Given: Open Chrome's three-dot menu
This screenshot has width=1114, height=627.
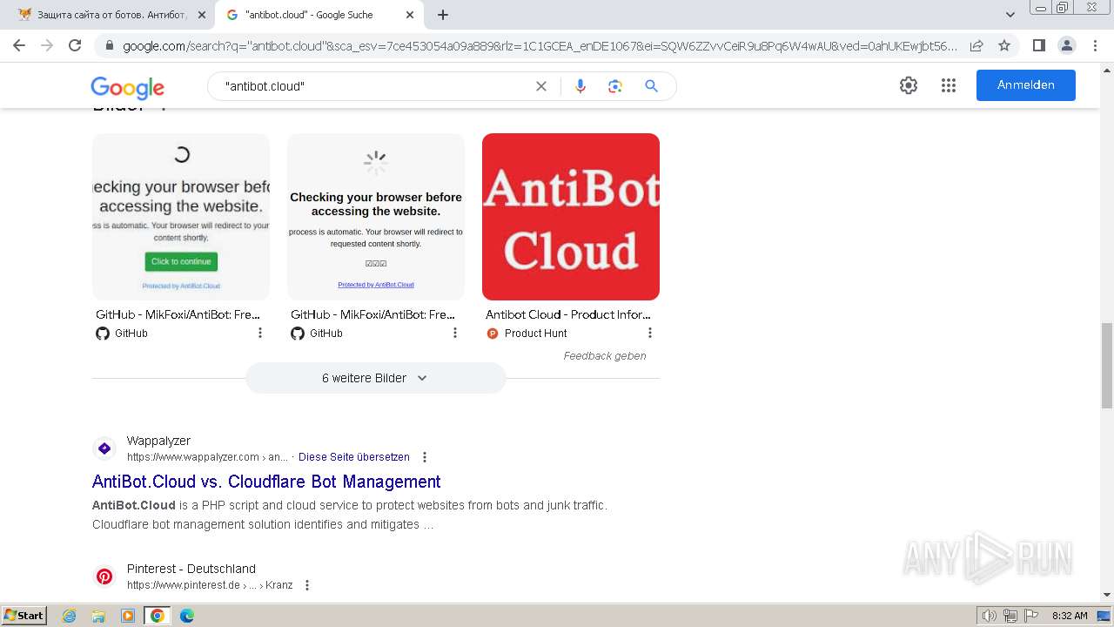Looking at the screenshot, I should pyautogui.click(x=1096, y=45).
